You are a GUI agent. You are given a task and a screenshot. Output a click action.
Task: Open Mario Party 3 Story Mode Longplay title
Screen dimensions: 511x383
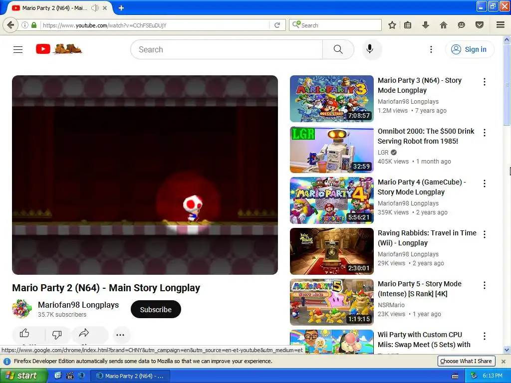point(419,85)
